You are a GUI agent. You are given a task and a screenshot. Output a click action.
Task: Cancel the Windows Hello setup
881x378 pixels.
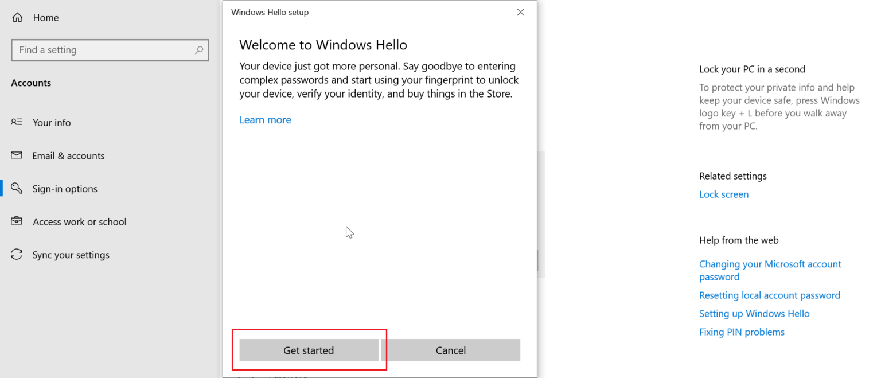(451, 350)
